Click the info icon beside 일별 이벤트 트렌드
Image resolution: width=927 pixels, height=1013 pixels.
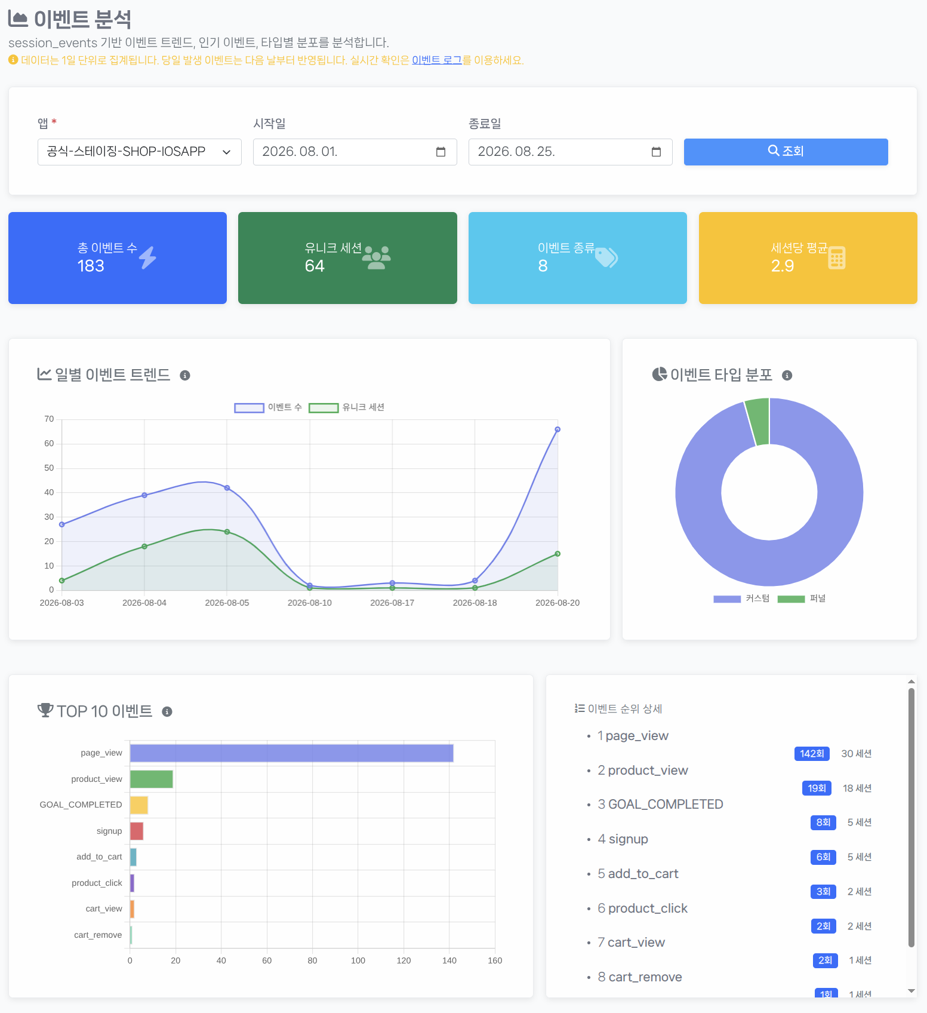pos(185,375)
